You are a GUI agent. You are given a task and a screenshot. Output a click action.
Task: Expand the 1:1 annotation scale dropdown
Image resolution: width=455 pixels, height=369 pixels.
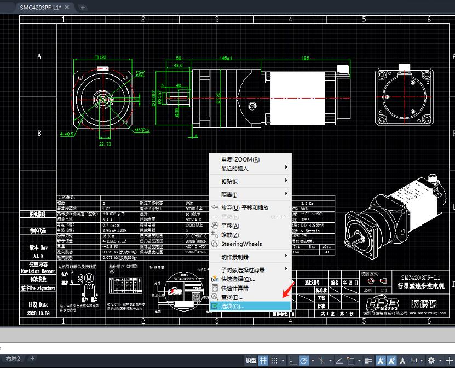point(417,360)
